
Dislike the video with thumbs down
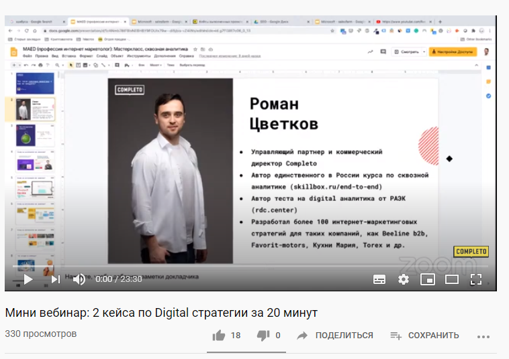click(x=263, y=336)
